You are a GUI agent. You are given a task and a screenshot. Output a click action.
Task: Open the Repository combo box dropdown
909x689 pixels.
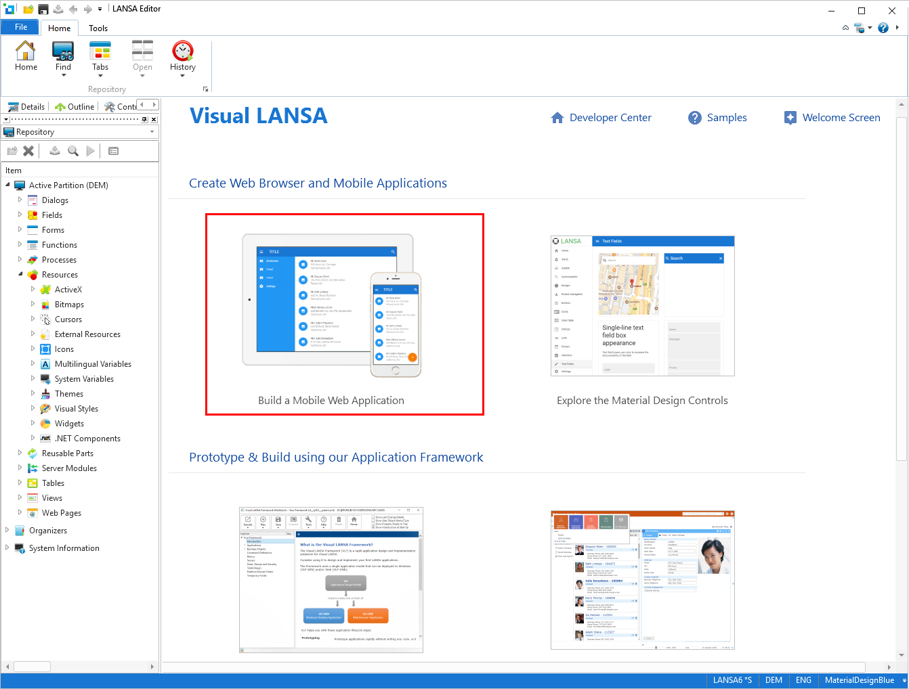pyautogui.click(x=152, y=132)
